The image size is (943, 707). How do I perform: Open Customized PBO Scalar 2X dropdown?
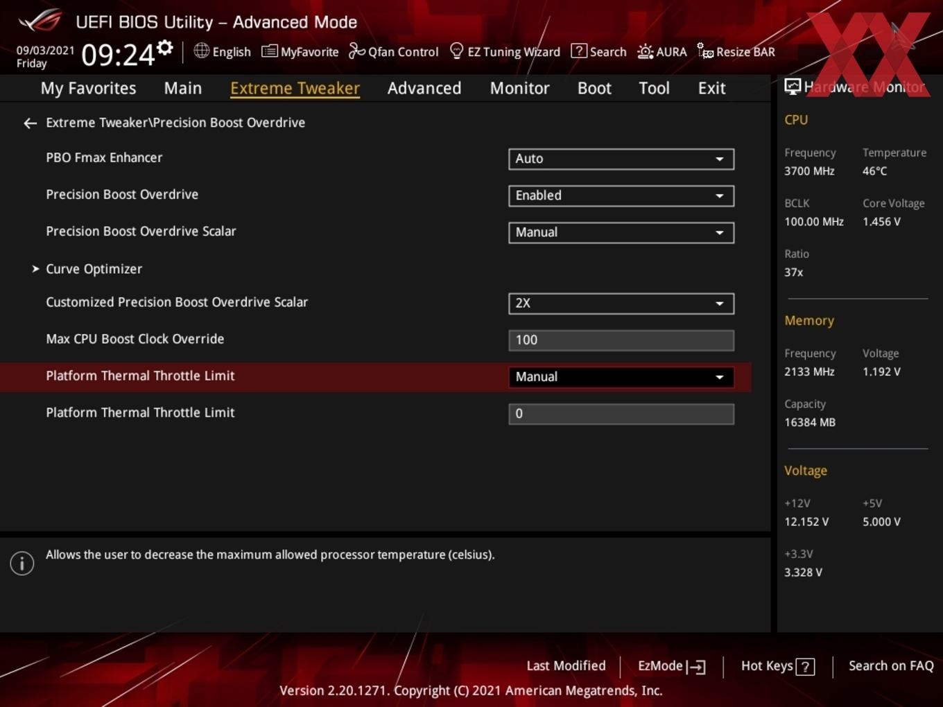click(621, 303)
